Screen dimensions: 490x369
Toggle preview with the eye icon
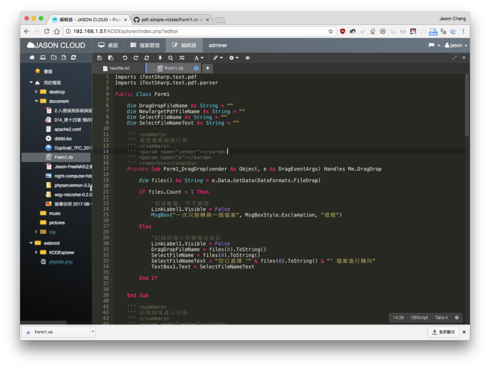(247, 58)
